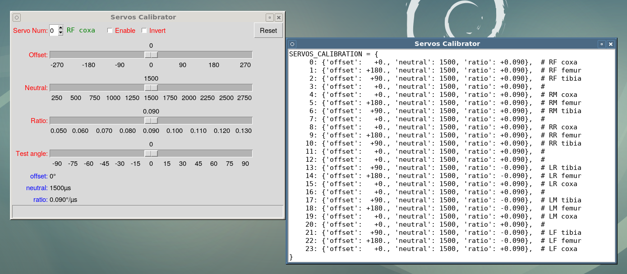Select the Neutral slider handle
Viewport: 627px width, 274px height.
tap(151, 87)
